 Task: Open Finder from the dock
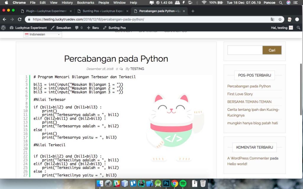[x=100, y=183]
